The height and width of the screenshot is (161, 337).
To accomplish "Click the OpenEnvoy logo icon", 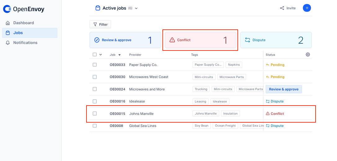I will coord(7,9).
